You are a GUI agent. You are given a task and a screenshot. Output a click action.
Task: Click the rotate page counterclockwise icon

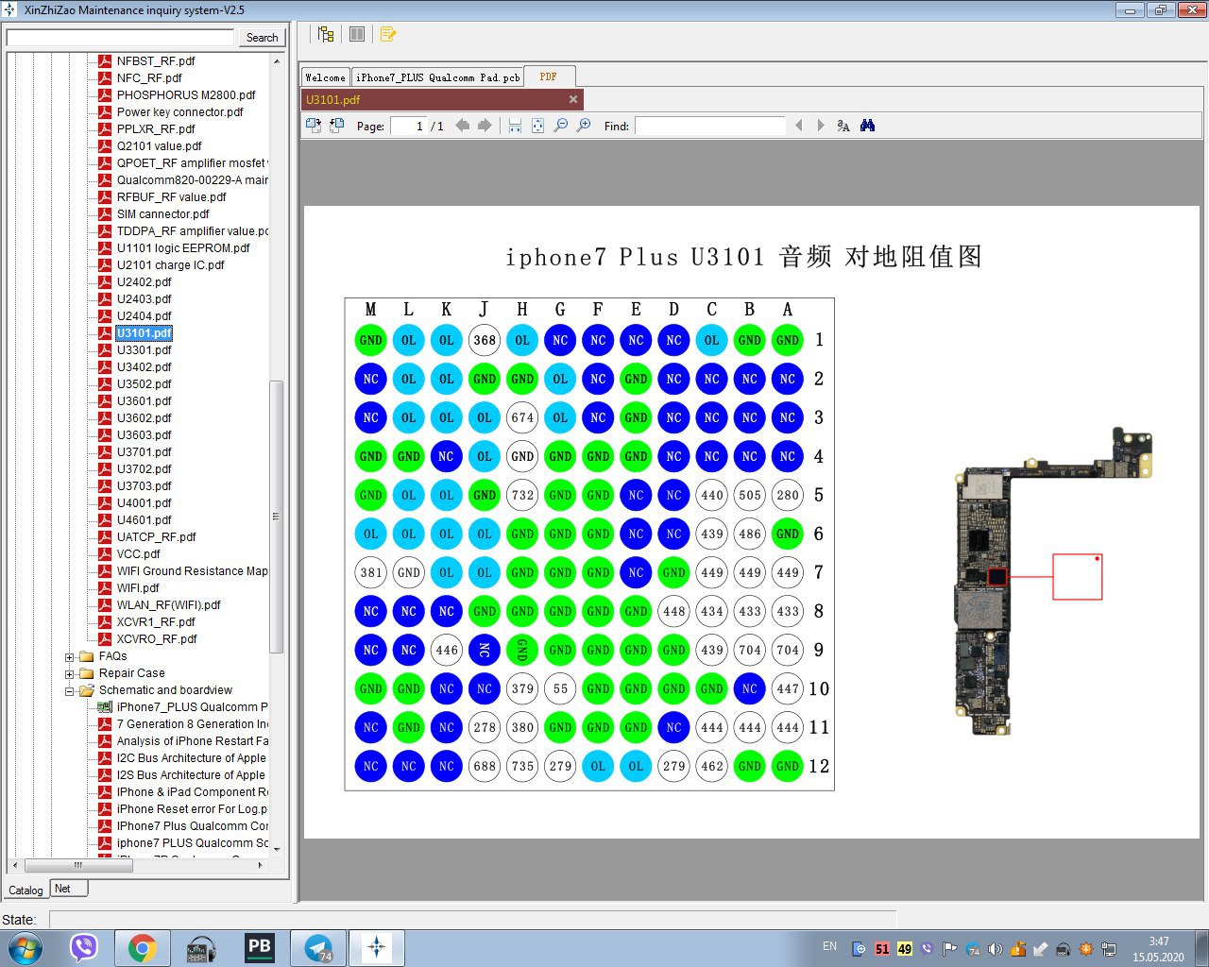[x=336, y=125]
